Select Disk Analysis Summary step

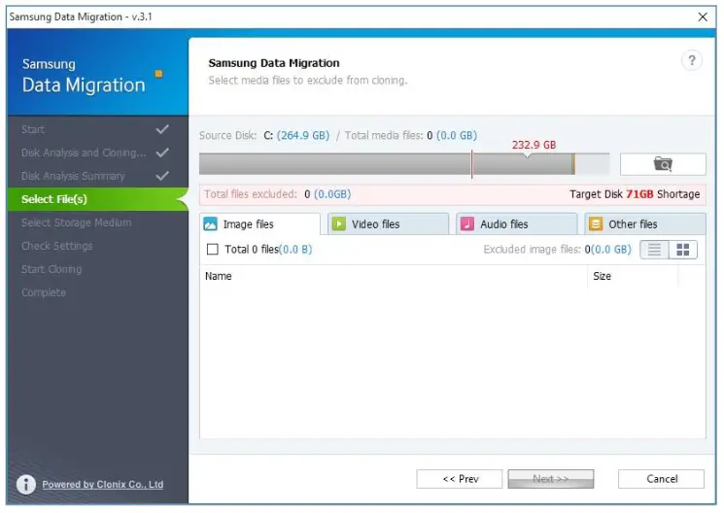[73, 176]
